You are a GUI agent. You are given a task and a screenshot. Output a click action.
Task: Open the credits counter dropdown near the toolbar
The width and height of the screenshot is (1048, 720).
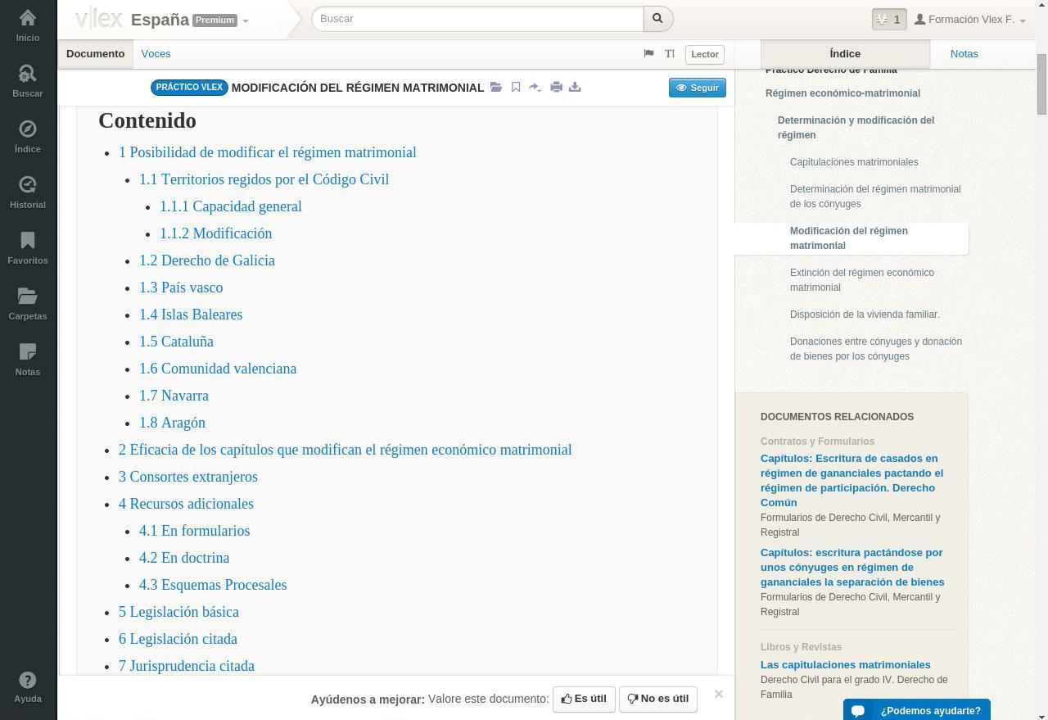point(889,19)
